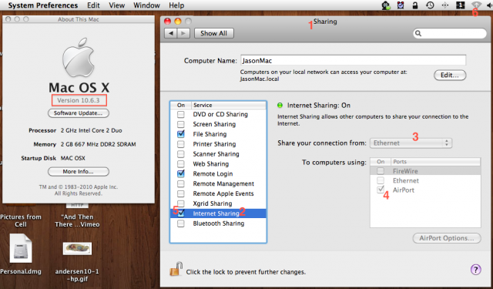The height and width of the screenshot is (289, 493).
Task: Open the Help menu
Action: (x=176, y=5)
